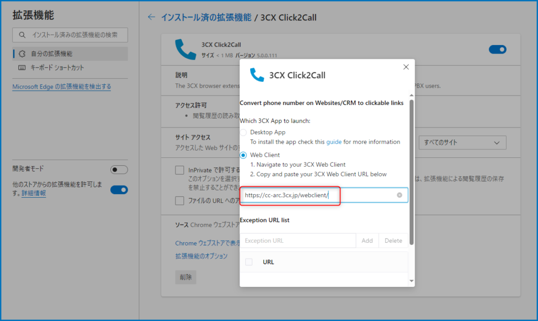Image resolution: width=538 pixels, height=321 pixels.
Task: Select the Desktop App radio button
Action: 243,132
